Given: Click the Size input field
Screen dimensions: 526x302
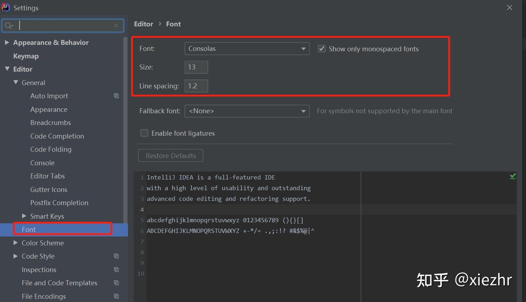Looking at the screenshot, I should pyautogui.click(x=196, y=67).
